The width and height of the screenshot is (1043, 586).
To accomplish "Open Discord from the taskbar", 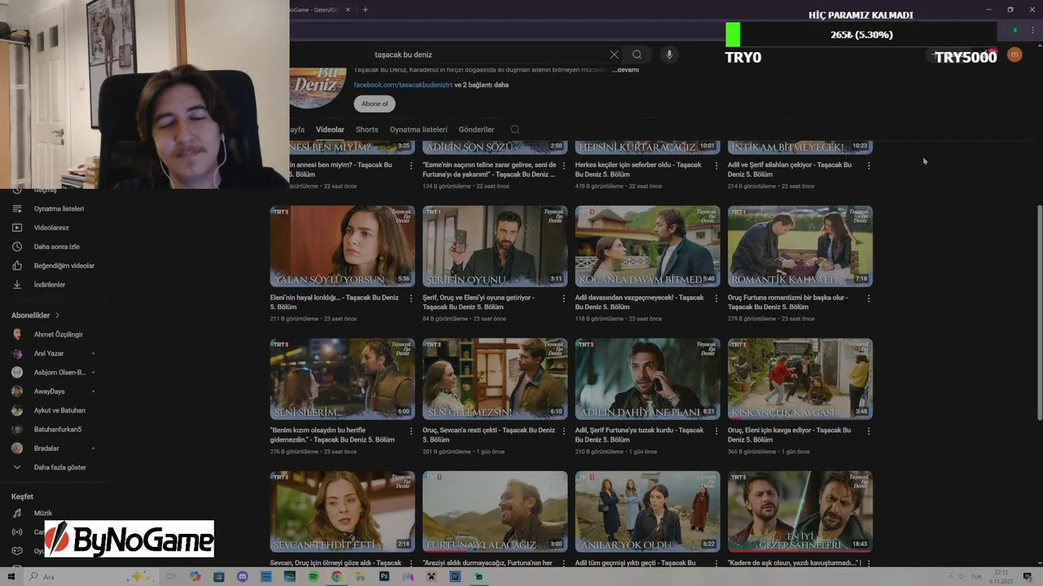I will tap(242, 576).
